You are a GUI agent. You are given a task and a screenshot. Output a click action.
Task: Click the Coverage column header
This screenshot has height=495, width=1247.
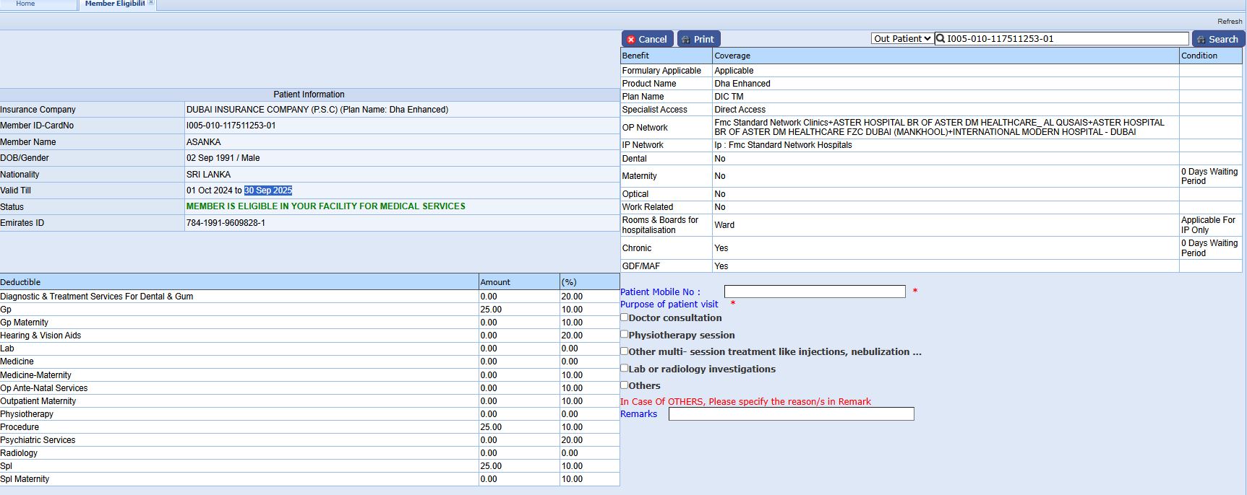coord(732,56)
